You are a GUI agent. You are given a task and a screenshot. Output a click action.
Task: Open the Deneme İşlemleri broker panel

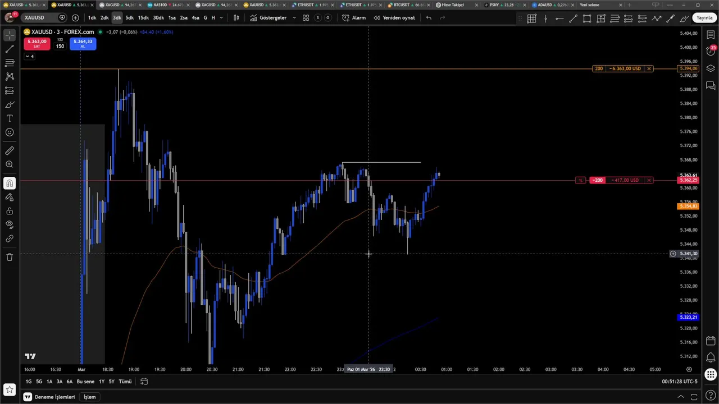click(49, 397)
